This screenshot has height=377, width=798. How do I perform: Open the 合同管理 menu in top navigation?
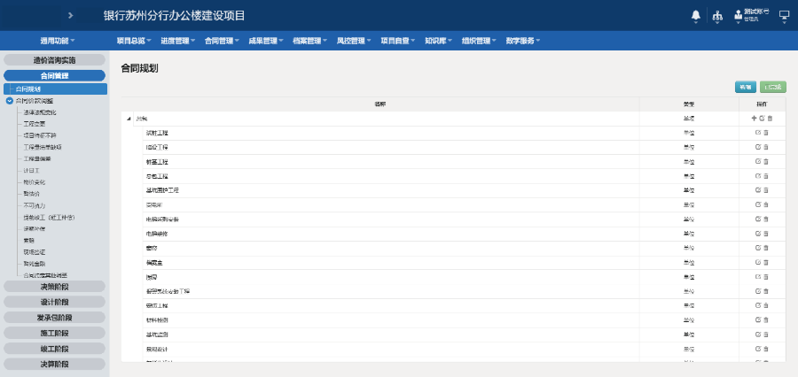(x=222, y=41)
